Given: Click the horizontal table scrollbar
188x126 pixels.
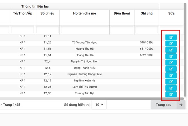Looking at the screenshot, I should pos(94,99).
